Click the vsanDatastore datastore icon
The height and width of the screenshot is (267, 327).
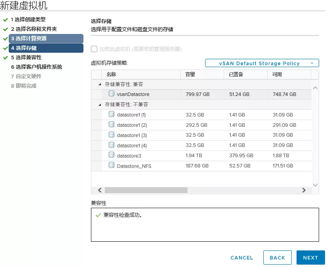(x=111, y=94)
